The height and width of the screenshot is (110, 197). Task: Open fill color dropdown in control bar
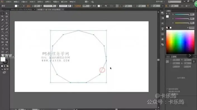18,6
